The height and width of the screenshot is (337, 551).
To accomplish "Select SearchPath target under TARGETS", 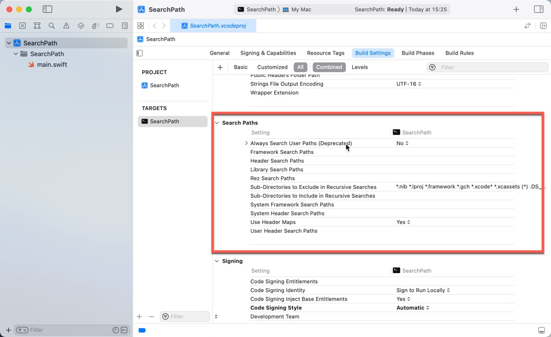I will (x=172, y=121).
